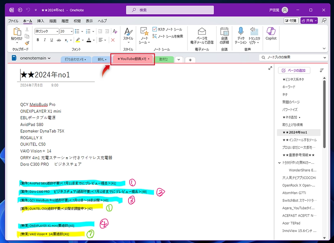Delete using the red X icon
The width and height of the screenshot is (334, 243).
pos(113,40)
